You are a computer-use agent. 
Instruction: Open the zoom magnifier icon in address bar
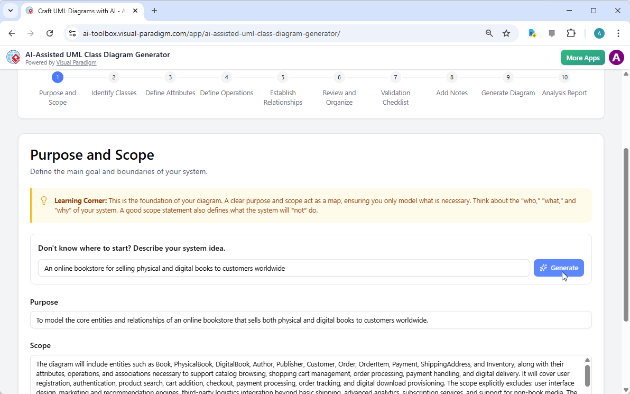[x=489, y=33]
